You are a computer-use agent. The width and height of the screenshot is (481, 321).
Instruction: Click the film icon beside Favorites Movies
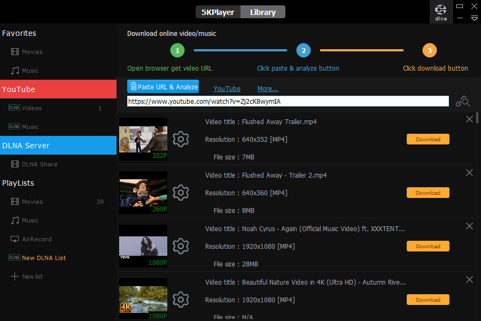click(15, 51)
